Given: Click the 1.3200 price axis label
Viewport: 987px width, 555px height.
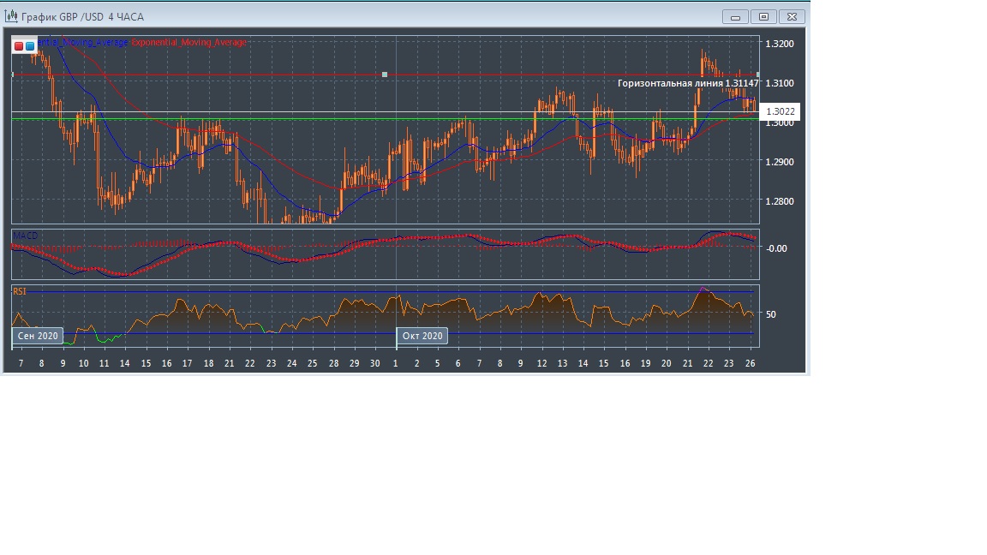Looking at the screenshot, I should (x=780, y=44).
